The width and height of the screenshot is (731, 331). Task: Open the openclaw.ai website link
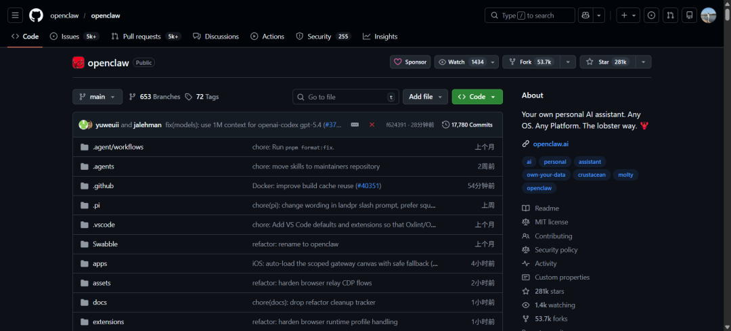(550, 144)
